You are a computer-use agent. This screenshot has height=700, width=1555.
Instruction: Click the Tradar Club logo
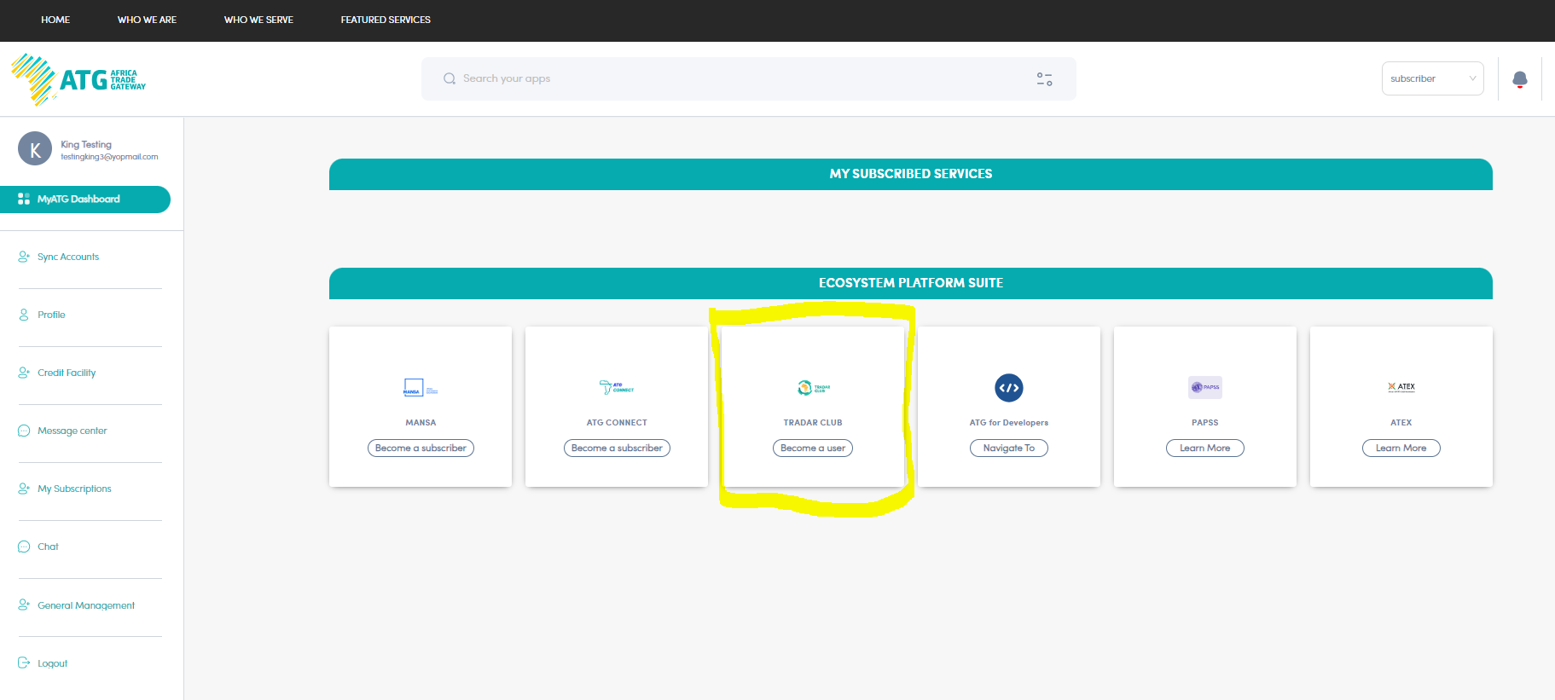coord(813,388)
